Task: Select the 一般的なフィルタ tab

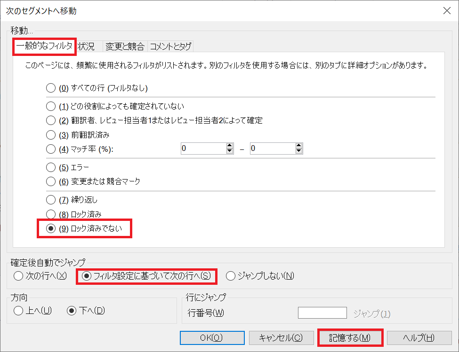Action: click(44, 46)
